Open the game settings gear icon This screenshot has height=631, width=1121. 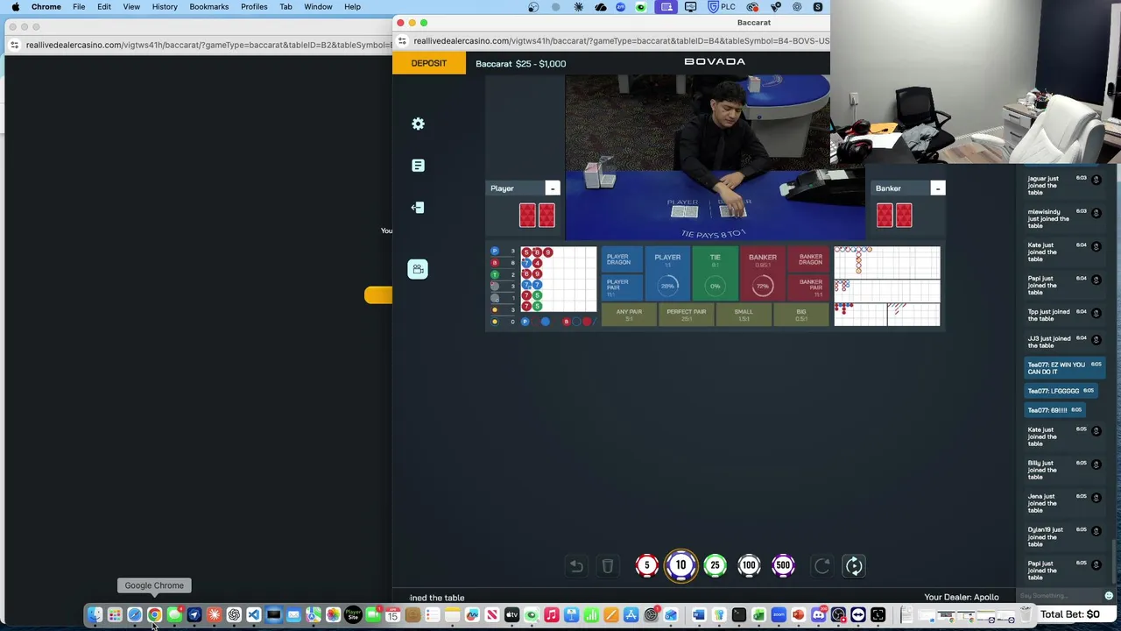[418, 124]
